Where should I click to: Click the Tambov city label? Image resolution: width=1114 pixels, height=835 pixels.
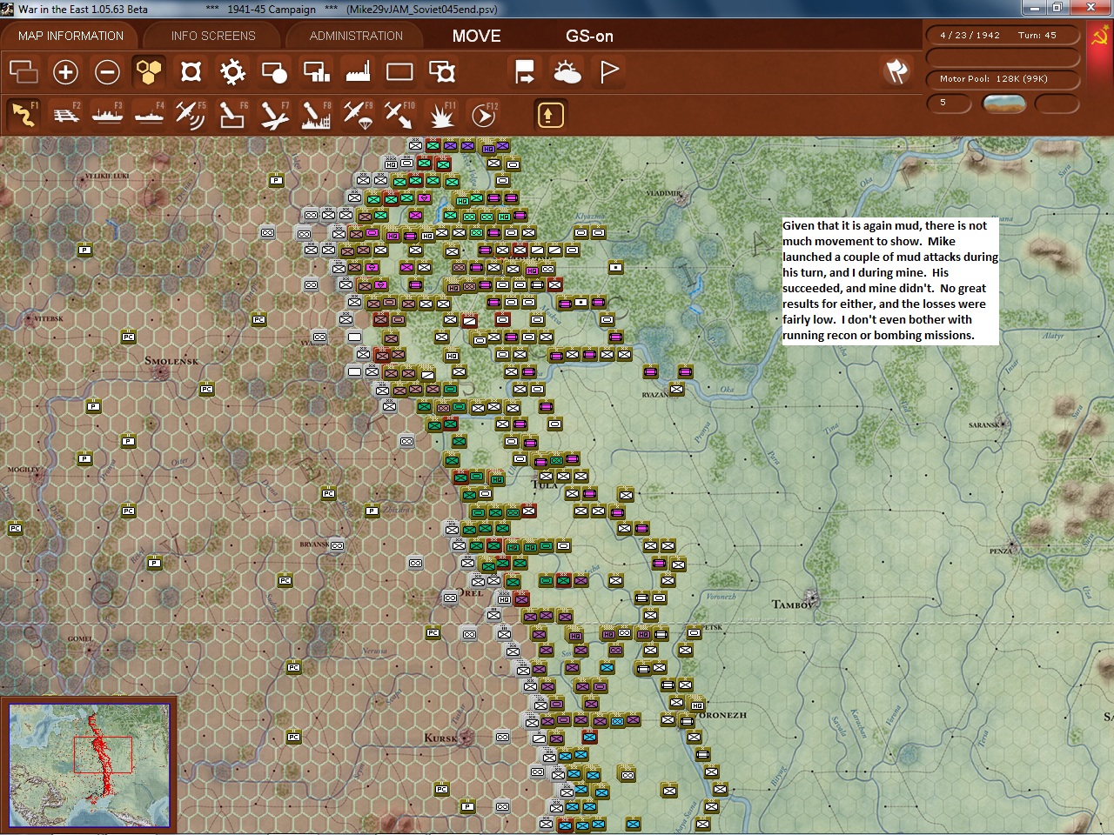click(794, 605)
